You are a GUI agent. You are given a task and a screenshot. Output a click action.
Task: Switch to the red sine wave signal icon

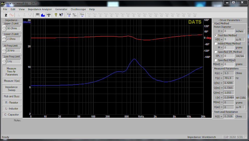(x=11, y=15)
